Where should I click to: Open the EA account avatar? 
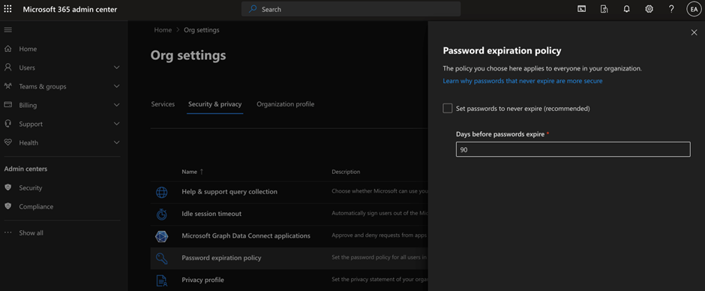(x=694, y=9)
